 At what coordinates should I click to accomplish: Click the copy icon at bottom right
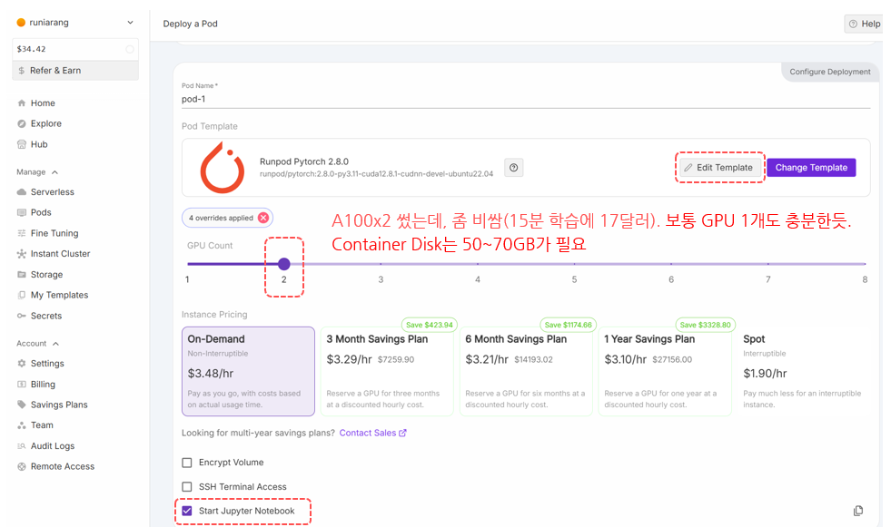pos(858,511)
